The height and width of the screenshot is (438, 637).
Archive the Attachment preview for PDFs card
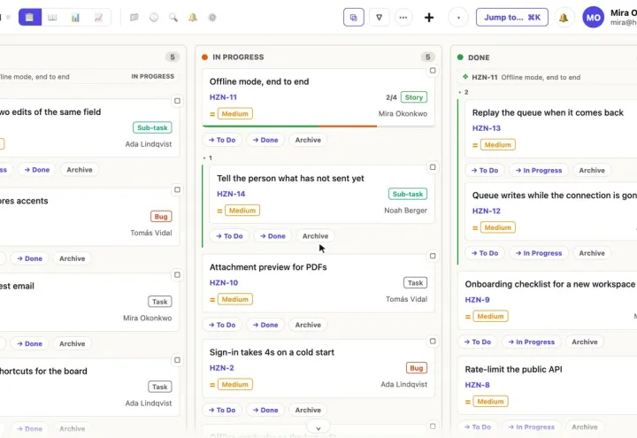(308, 325)
